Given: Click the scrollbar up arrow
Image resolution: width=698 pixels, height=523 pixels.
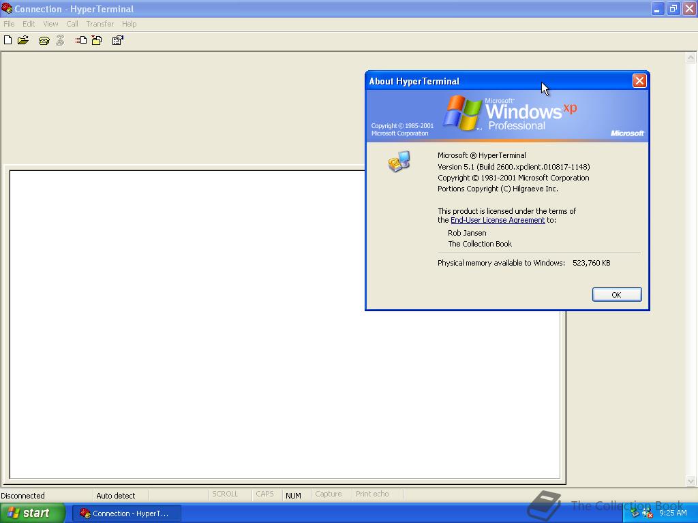Looking at the screenshot, I should click(691, 57).
